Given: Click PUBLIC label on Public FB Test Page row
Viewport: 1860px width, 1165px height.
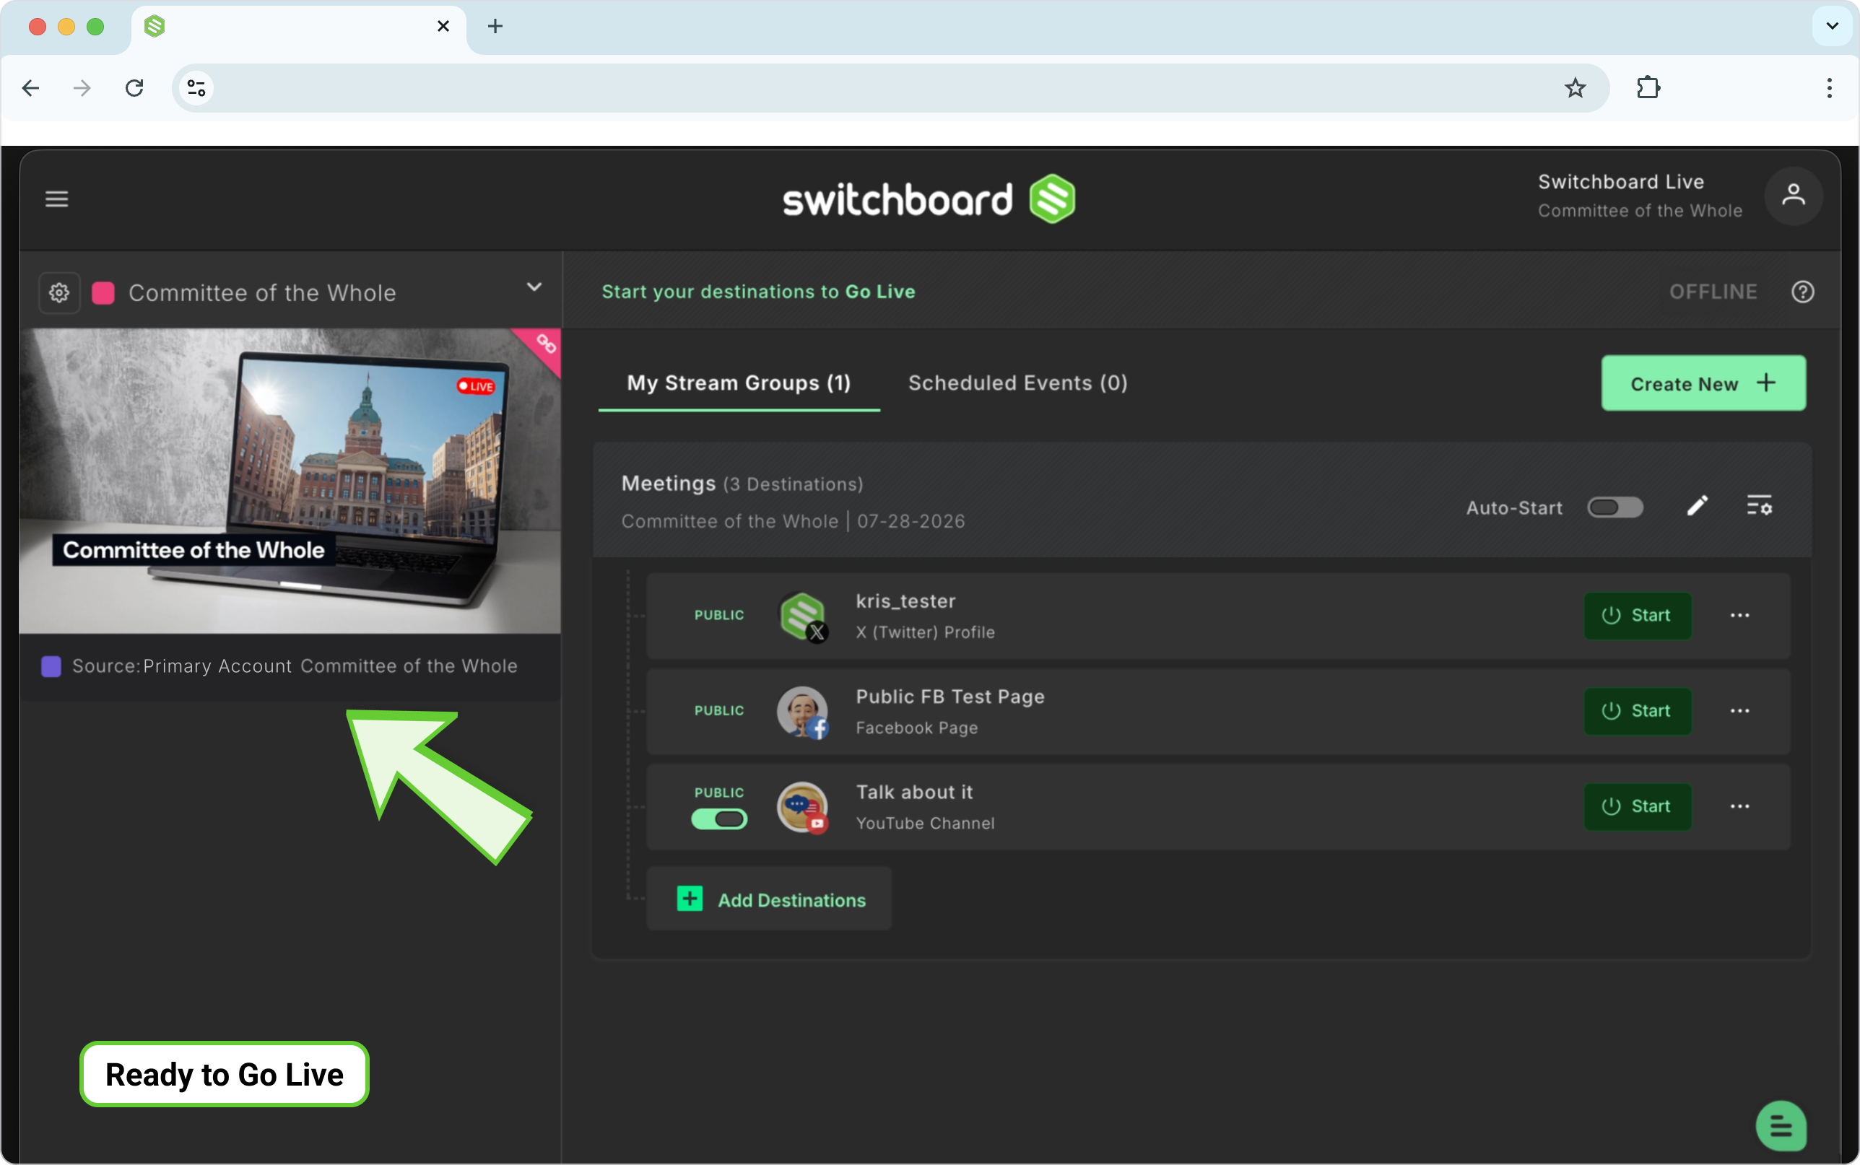Looking at the screenshot, I should (x=719, y=711).
